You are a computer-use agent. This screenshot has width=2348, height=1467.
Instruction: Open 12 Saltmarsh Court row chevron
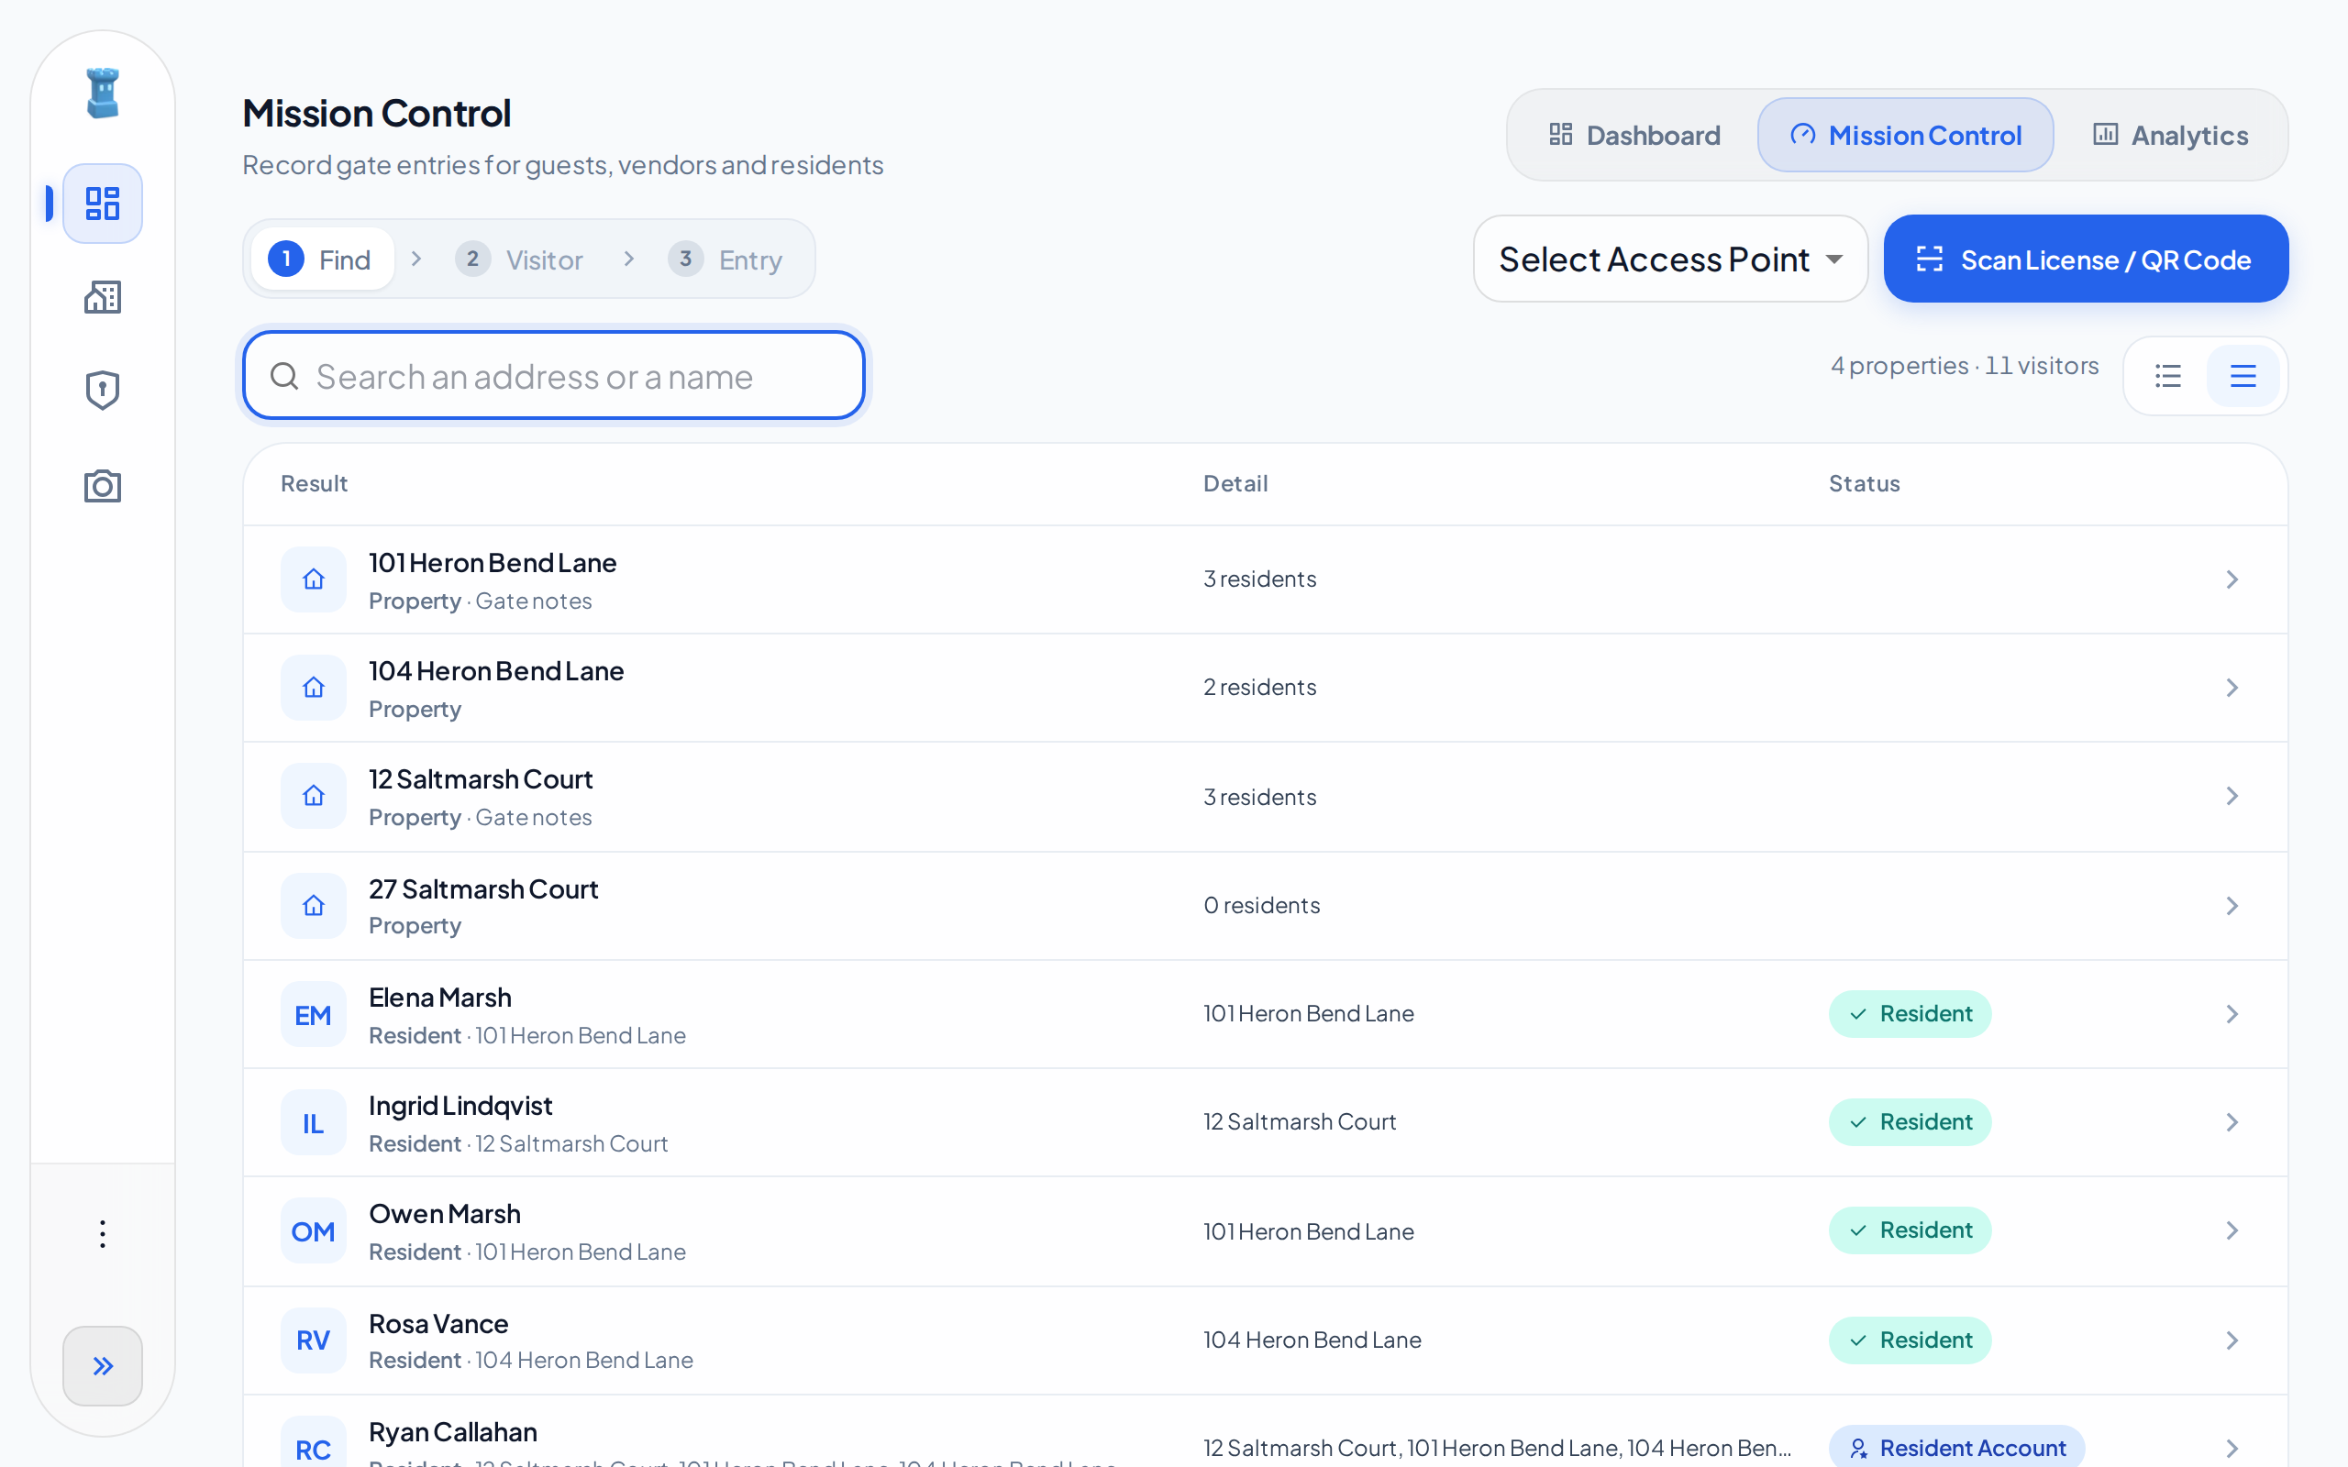[x=2232, y=796]
